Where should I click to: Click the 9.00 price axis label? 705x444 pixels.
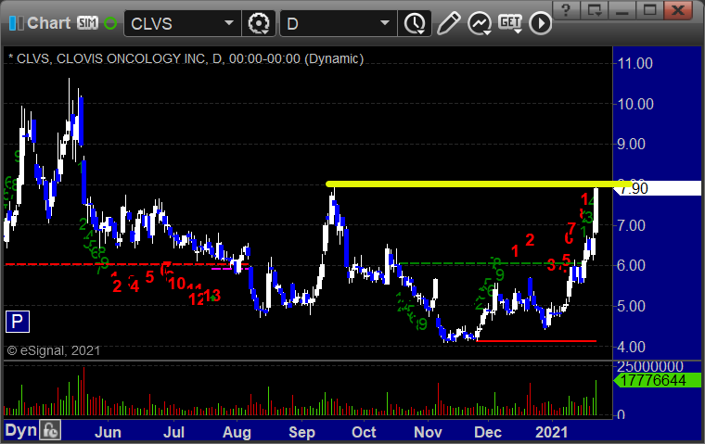[x=632, y=145]
